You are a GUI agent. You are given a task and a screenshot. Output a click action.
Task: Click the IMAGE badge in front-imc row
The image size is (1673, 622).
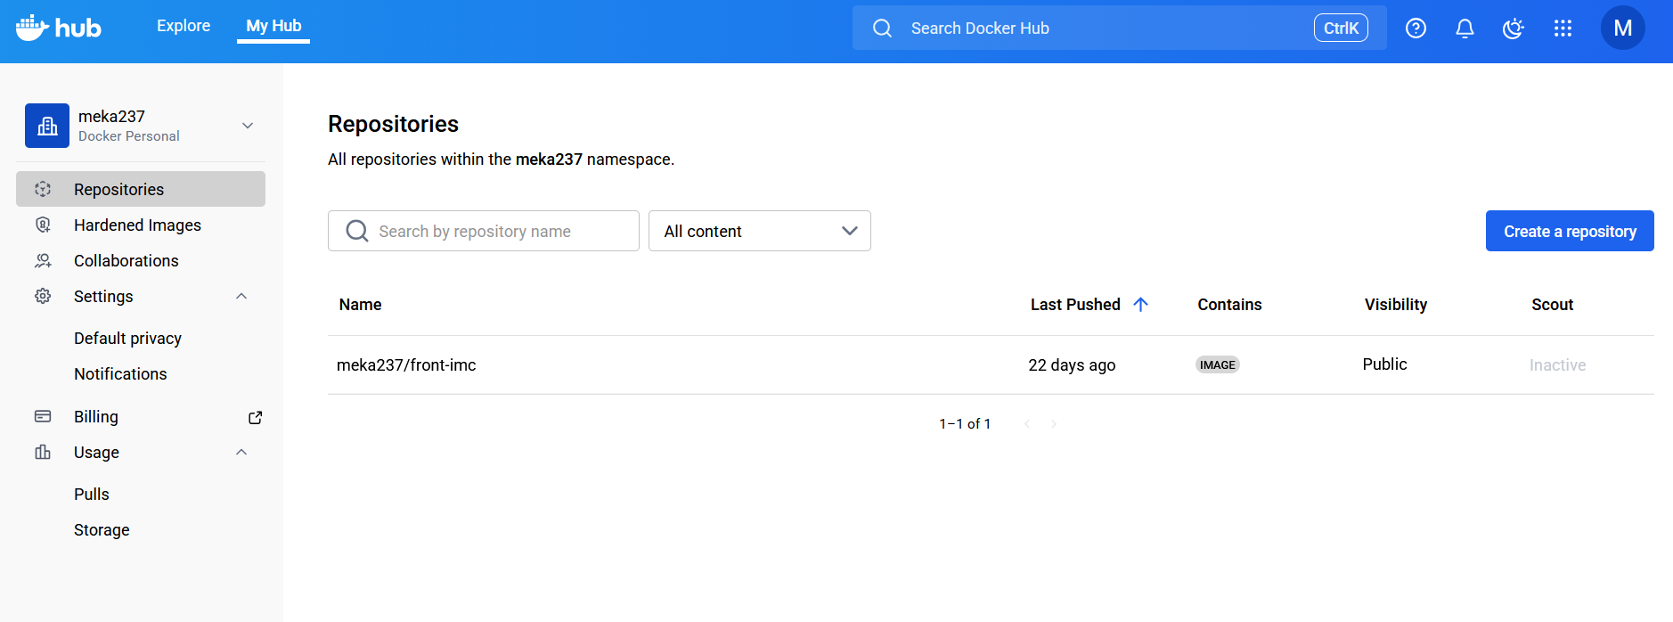[1218, 364]
